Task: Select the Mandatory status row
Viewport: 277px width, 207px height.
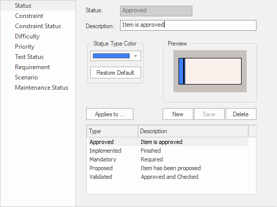Action: click(168, 159)
